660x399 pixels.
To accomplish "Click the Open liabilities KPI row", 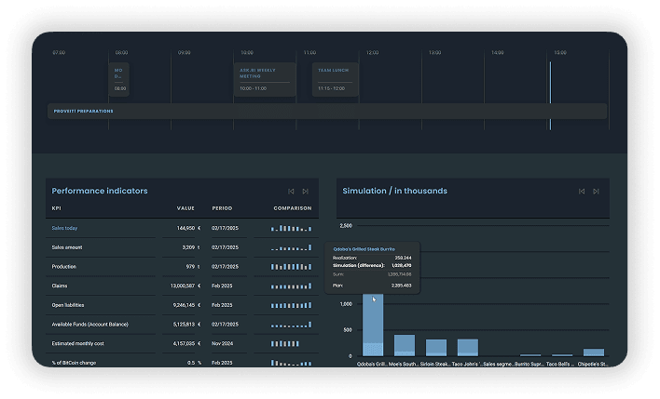I will coord(69,305).
